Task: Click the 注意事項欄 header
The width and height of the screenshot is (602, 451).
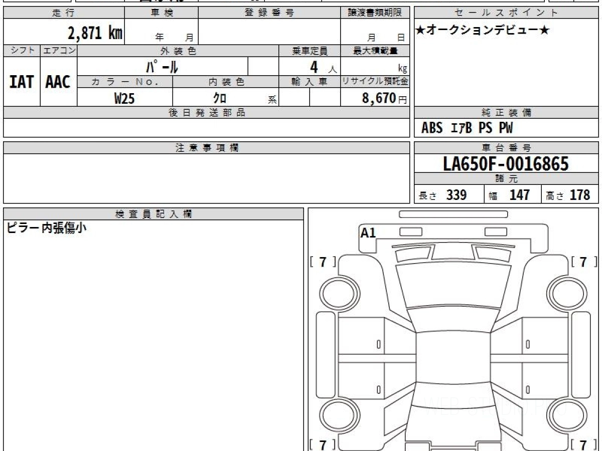Action: [x=207, y=148]
